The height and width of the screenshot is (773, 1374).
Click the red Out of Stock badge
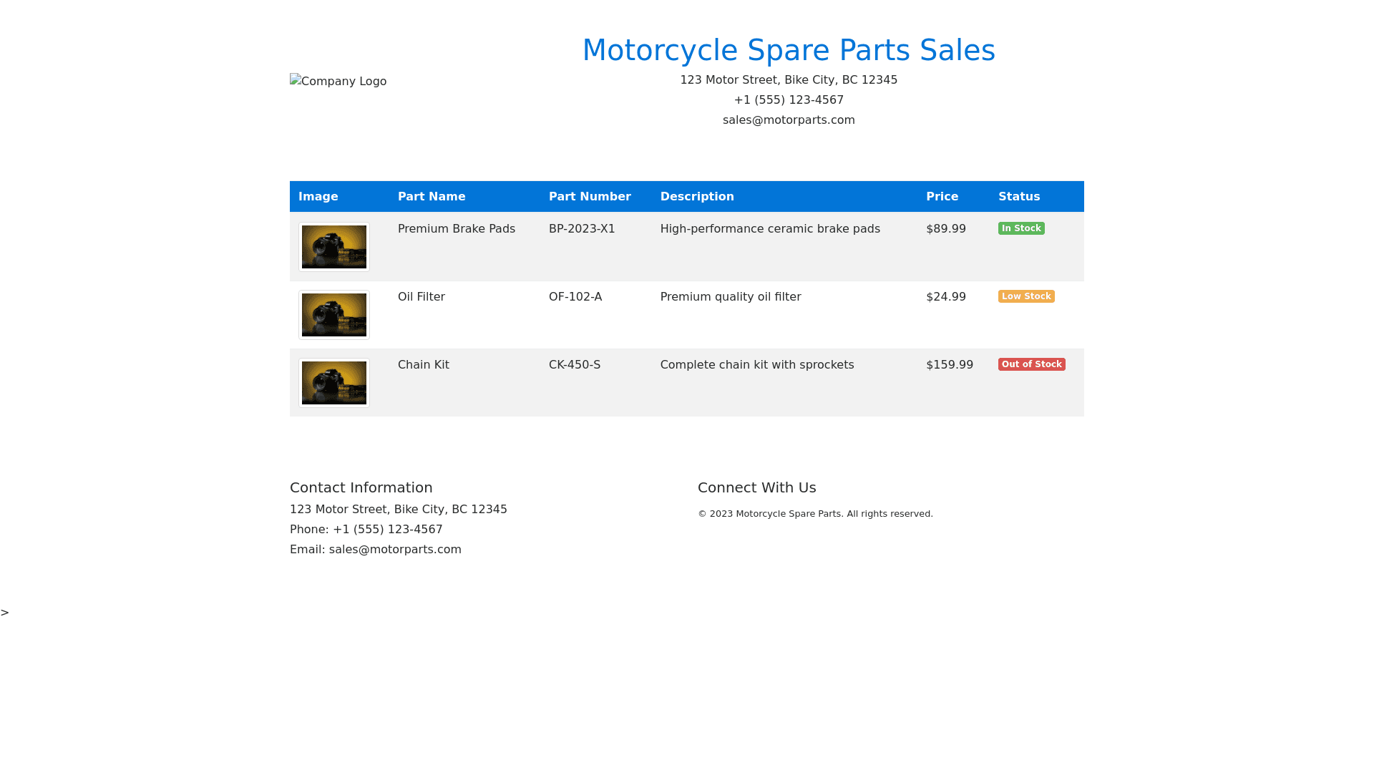pos(1031,364)
